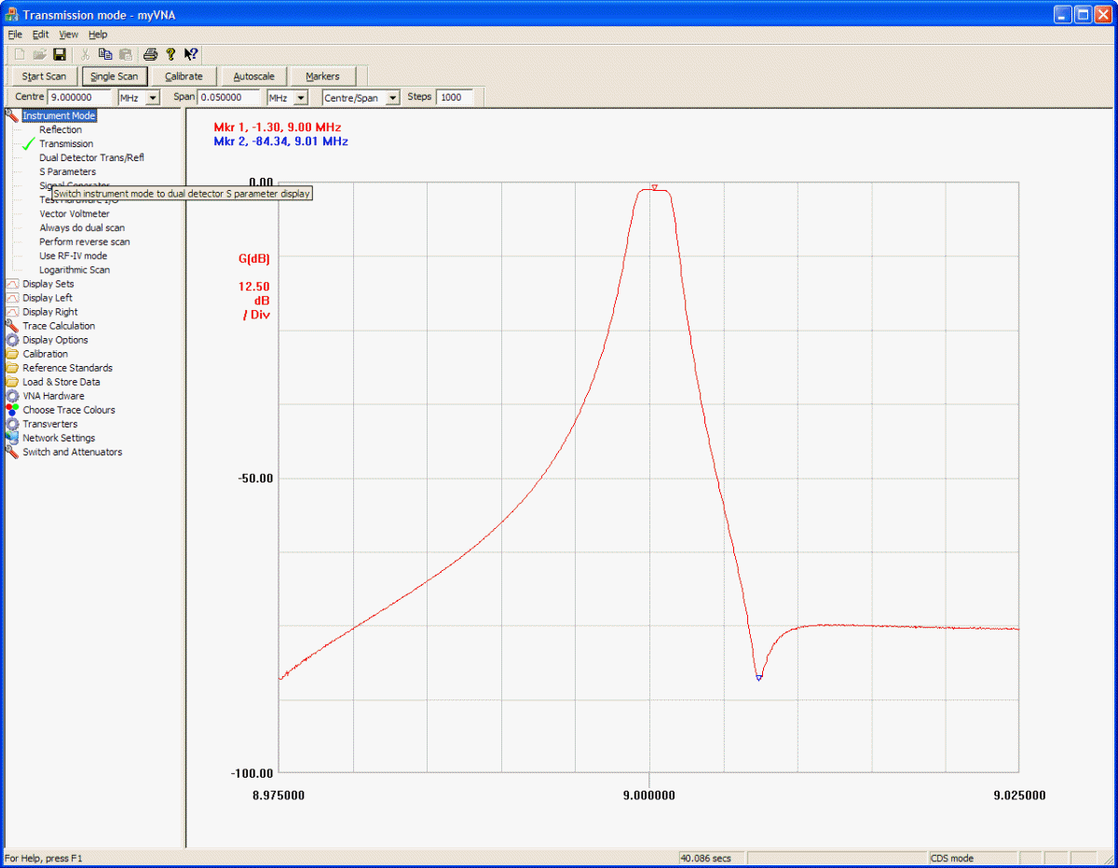The image size is (1118, 868).
Task: Activate the context help arrow icon
Action: [x=192, y=54]
